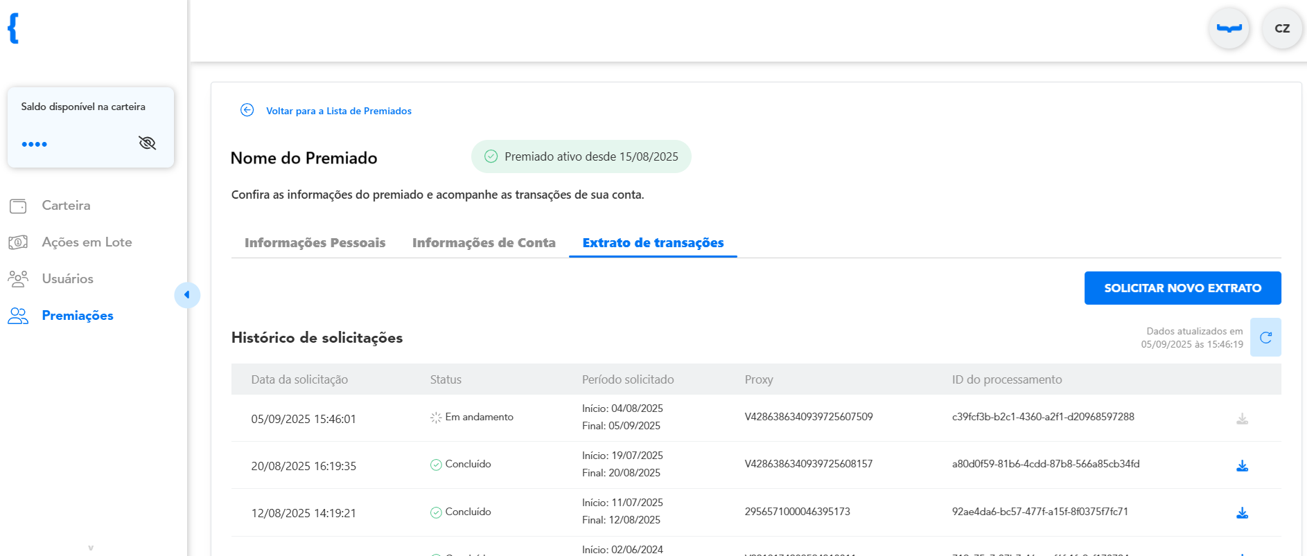1307x556 pixels.
Task: Click date 12/08/2025 14:19:21
Action: (x=304, y=513)
